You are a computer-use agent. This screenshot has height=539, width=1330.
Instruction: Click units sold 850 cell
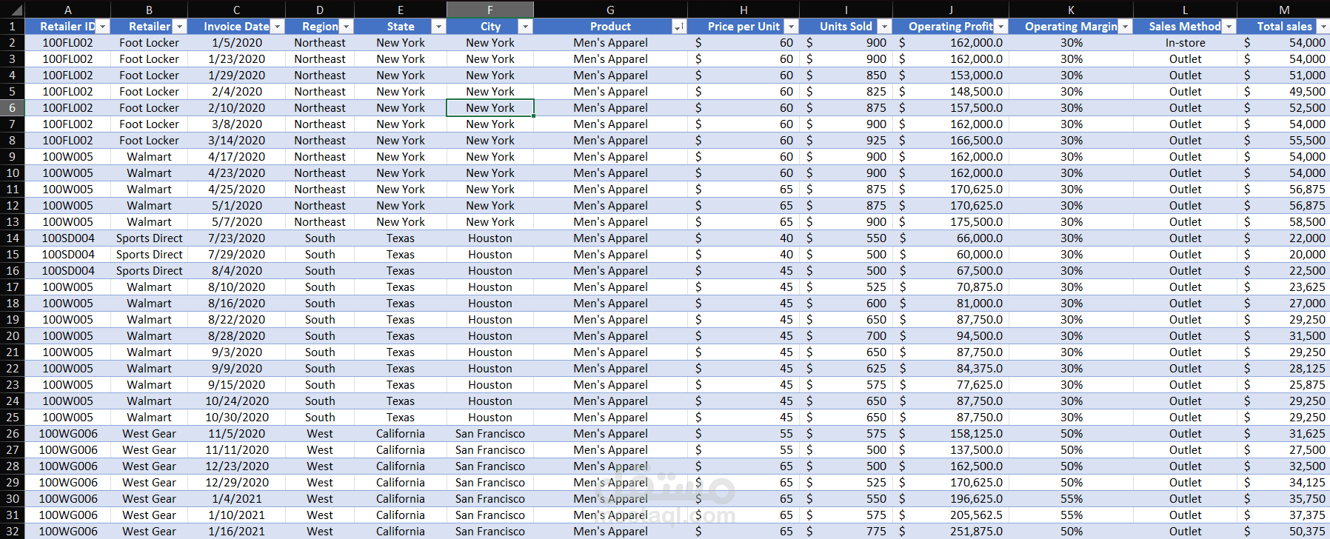(846, 75)
